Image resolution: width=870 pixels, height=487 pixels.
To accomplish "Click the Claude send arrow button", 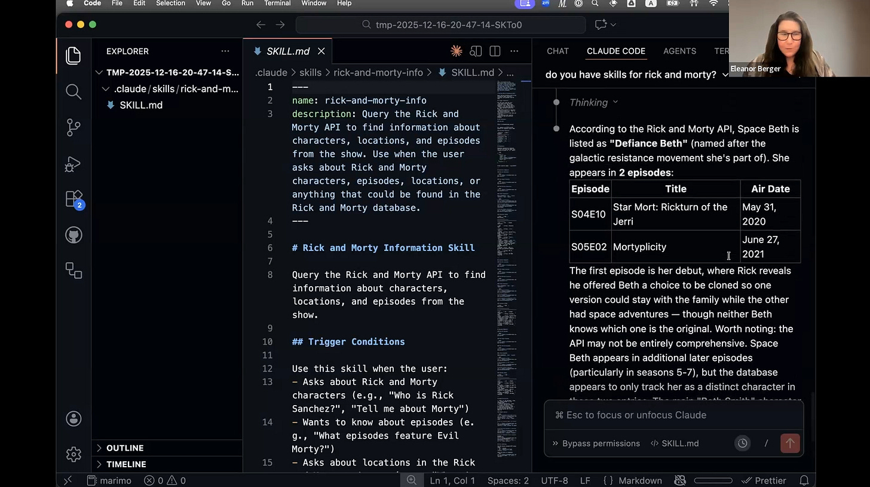I will [790, 443].
